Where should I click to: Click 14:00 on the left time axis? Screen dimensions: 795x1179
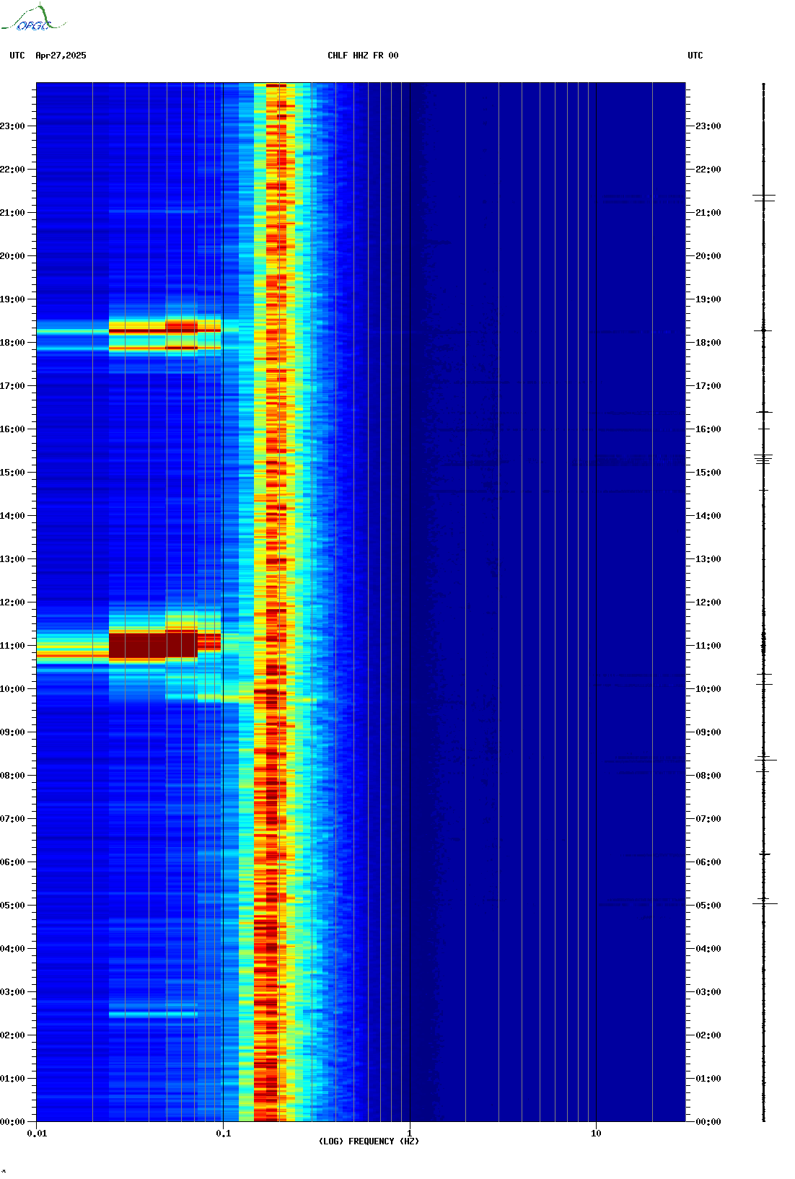click(x=12, y=516)
